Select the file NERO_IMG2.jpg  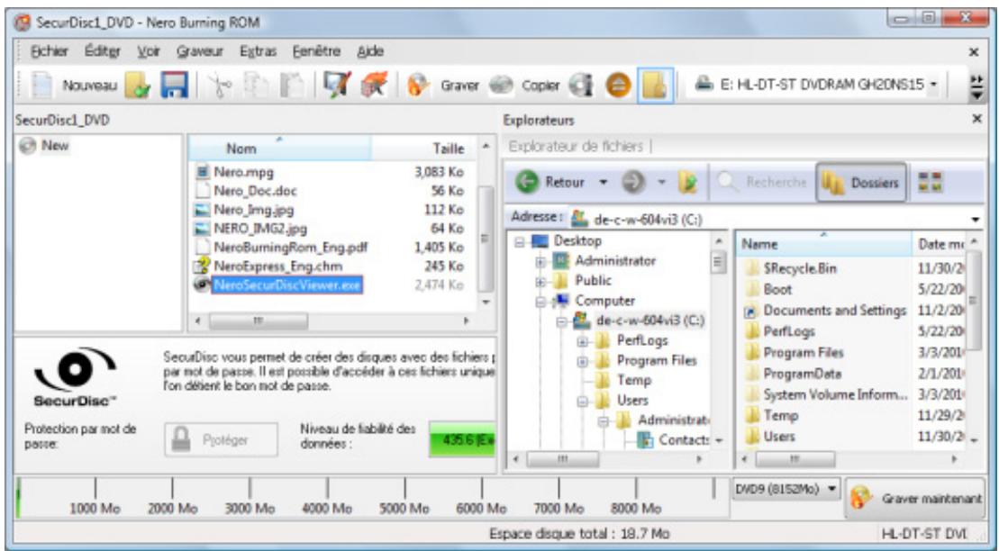tap(260, 228)
